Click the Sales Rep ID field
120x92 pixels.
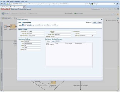click(36, 34)
